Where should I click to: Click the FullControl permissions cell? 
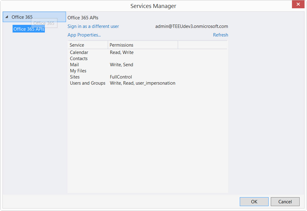[121, 77]
